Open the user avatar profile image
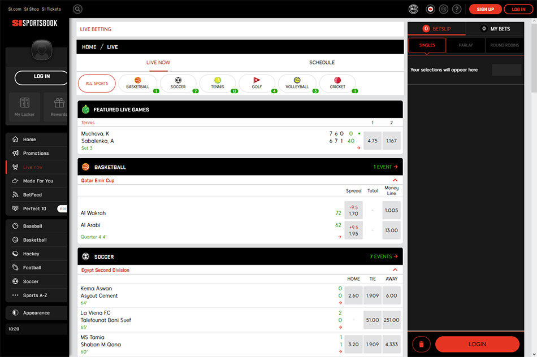 click(42, 50)
